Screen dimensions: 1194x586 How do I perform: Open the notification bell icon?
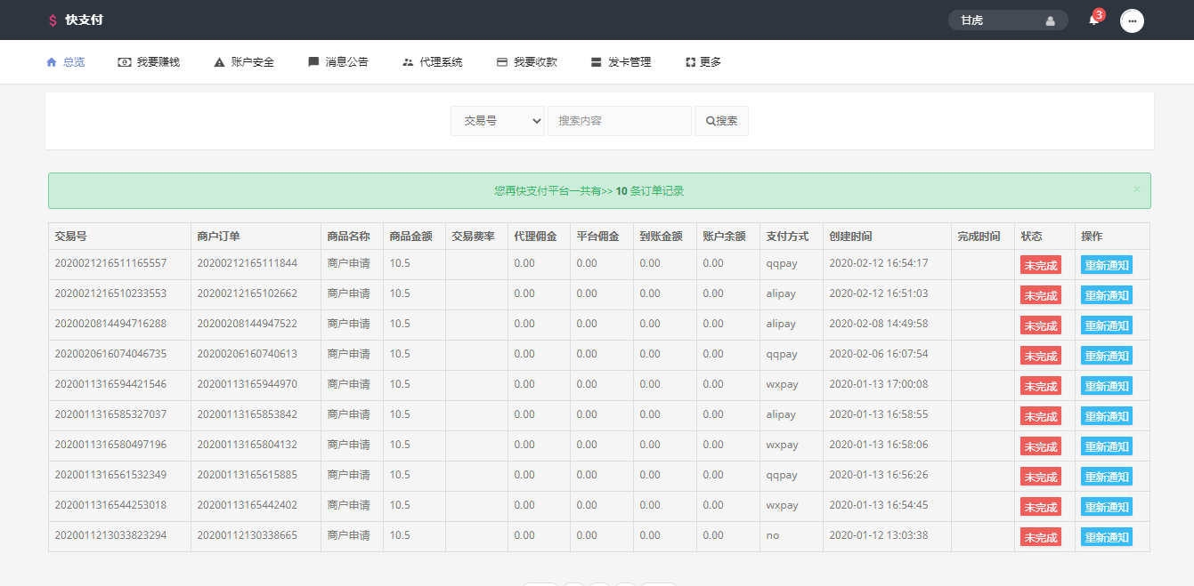1093,20
